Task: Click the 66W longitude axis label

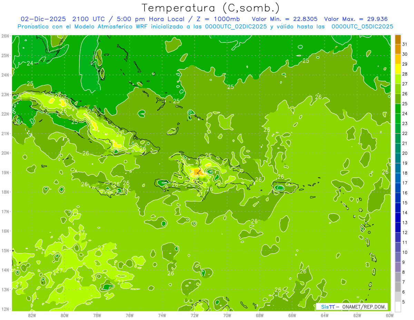Action: [x=292, y=315]
